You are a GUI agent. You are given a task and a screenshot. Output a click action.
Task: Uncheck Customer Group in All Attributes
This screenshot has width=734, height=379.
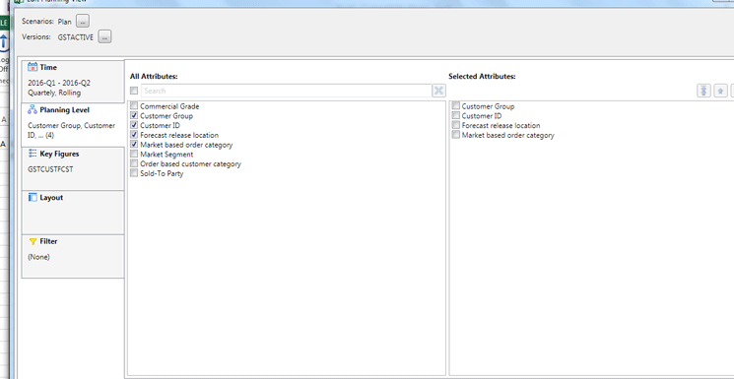coord(134,115)
